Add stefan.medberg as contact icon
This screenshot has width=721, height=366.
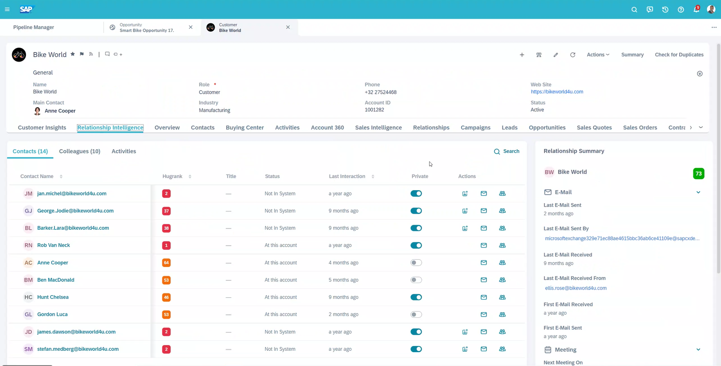point(465,349)
